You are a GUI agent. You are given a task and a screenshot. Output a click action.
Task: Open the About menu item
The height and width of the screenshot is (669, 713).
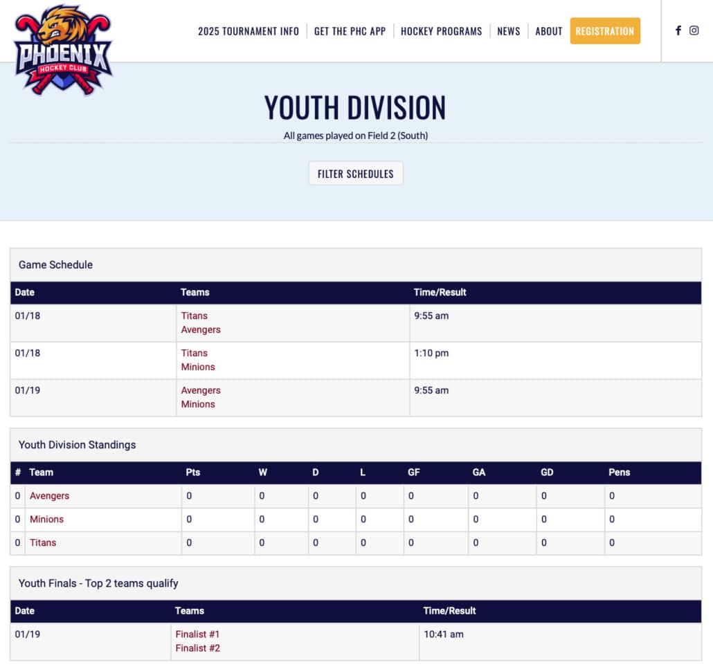548,31
